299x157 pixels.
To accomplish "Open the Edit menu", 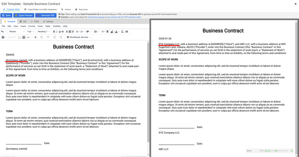I will coord(9,26).
